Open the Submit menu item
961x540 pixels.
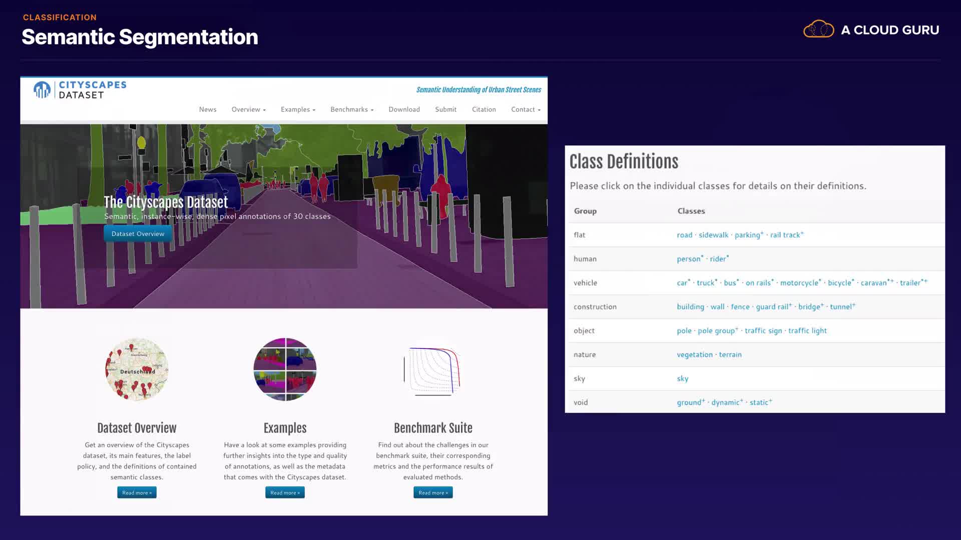point(445,109)
